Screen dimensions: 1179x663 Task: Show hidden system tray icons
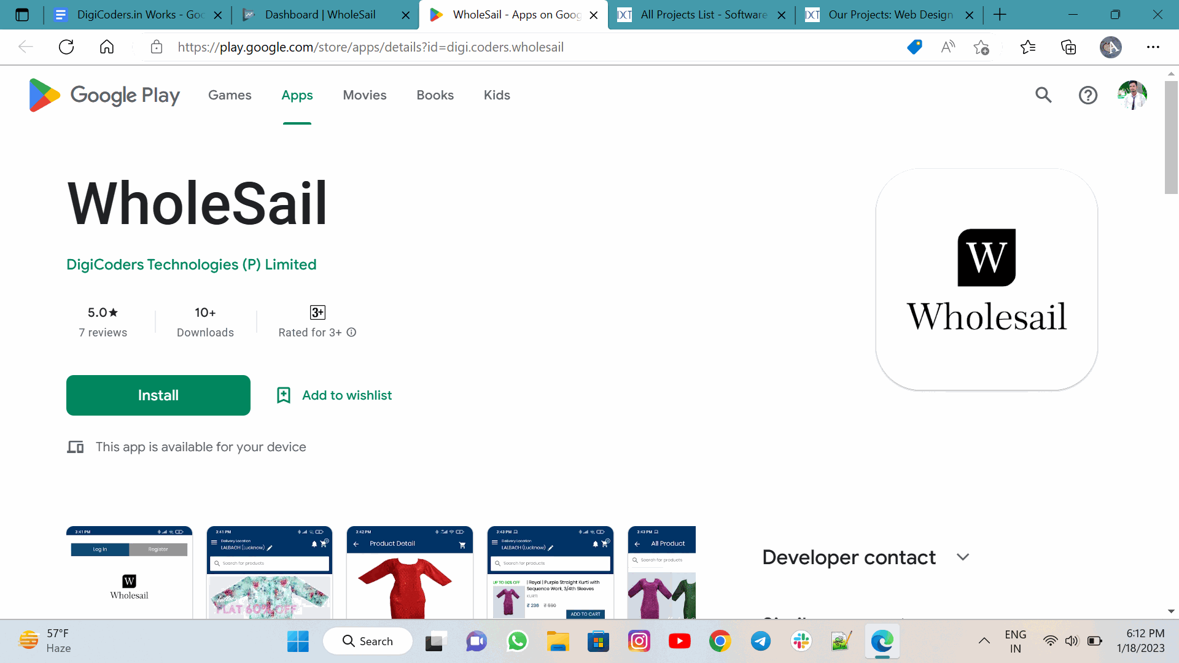pyautogui.click(x=984, y=642)
